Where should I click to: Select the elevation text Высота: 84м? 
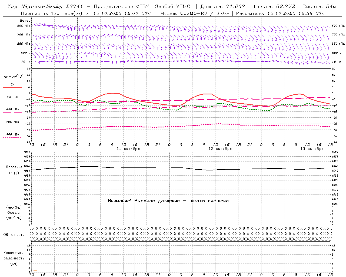pyautogui.click(x=319, y=6)
